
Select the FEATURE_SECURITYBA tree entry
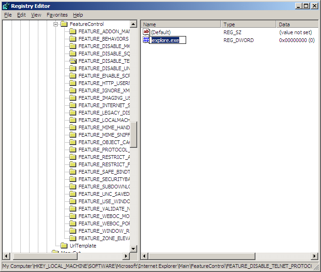click(104, 179)
